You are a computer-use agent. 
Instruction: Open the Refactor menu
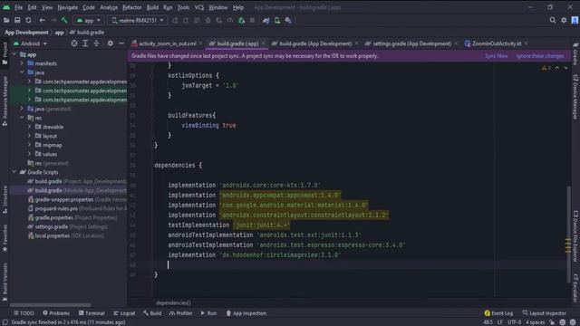[131, 7]
